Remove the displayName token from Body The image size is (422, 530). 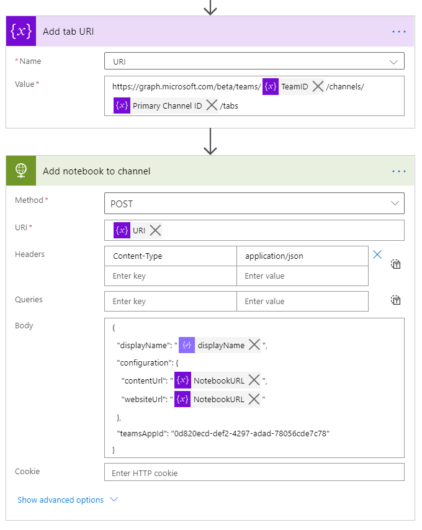point(254,345)
